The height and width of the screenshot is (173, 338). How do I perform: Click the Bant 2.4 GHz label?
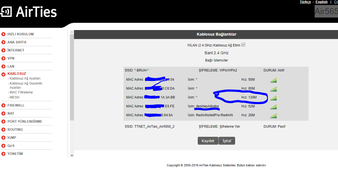[216, 53]
